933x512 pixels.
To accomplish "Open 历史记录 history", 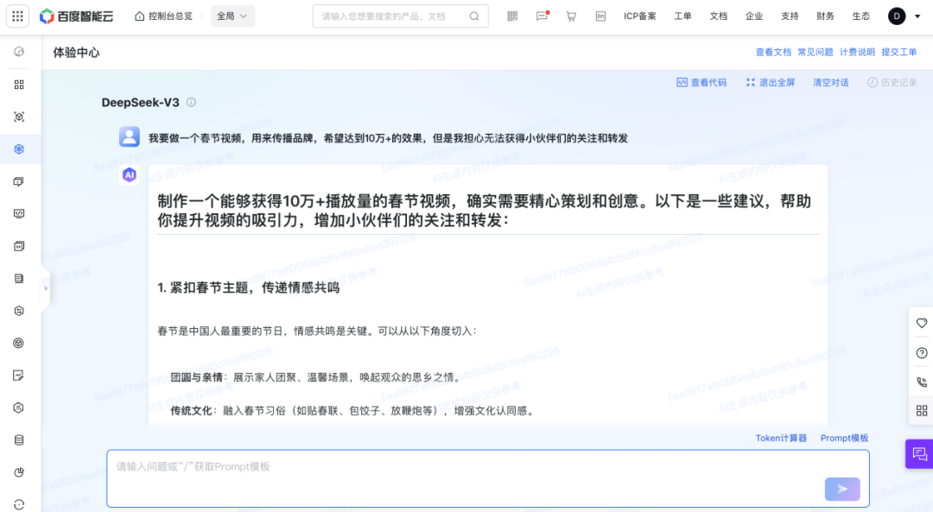I will pos(892,83).
